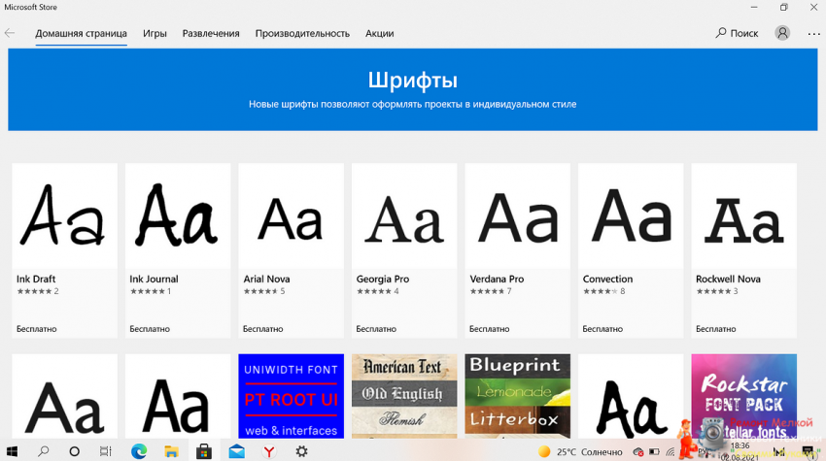Screen dimensions: 826x461
Task: Launch Microsoft Edge from the taskbar
Action: click(x=138, y=451)
